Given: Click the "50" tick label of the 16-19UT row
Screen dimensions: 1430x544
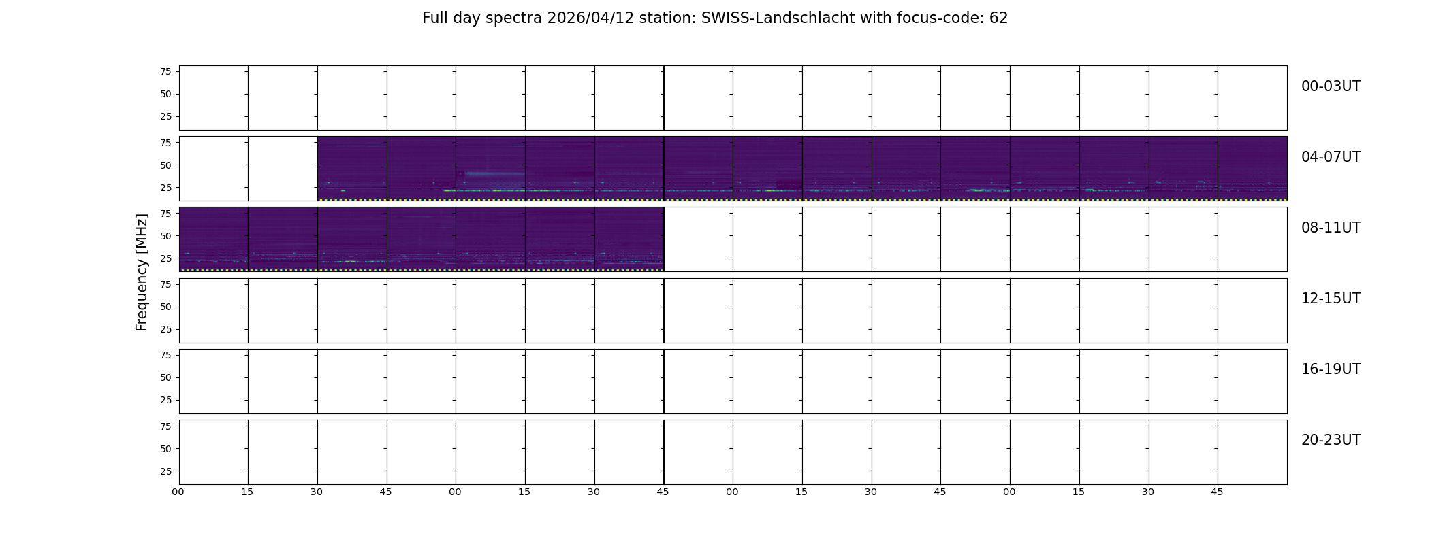Looking at the screenshot, I should coord(165,377).
